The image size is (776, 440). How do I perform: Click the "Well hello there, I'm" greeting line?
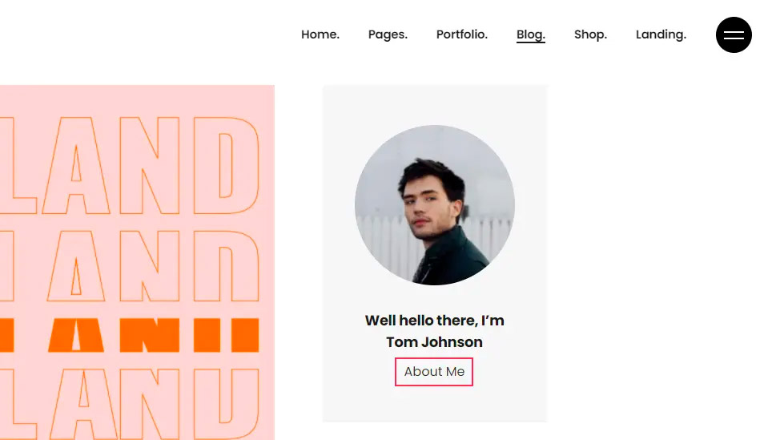pyautogui.click(x=434, y=321)
